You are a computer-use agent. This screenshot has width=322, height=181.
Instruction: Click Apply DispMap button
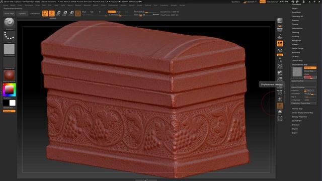304,81
